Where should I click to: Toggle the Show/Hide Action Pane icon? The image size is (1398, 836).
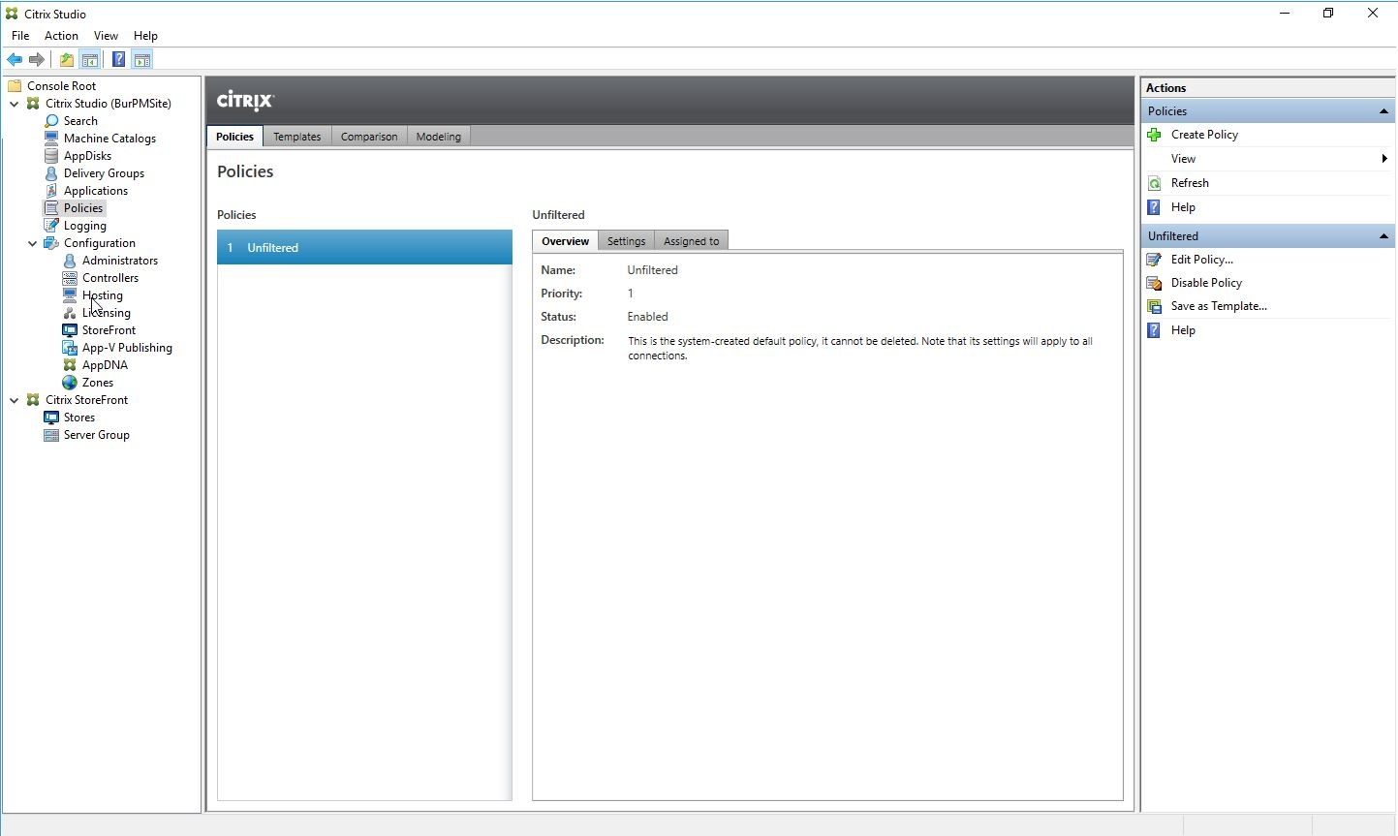[x=142, y=60]
